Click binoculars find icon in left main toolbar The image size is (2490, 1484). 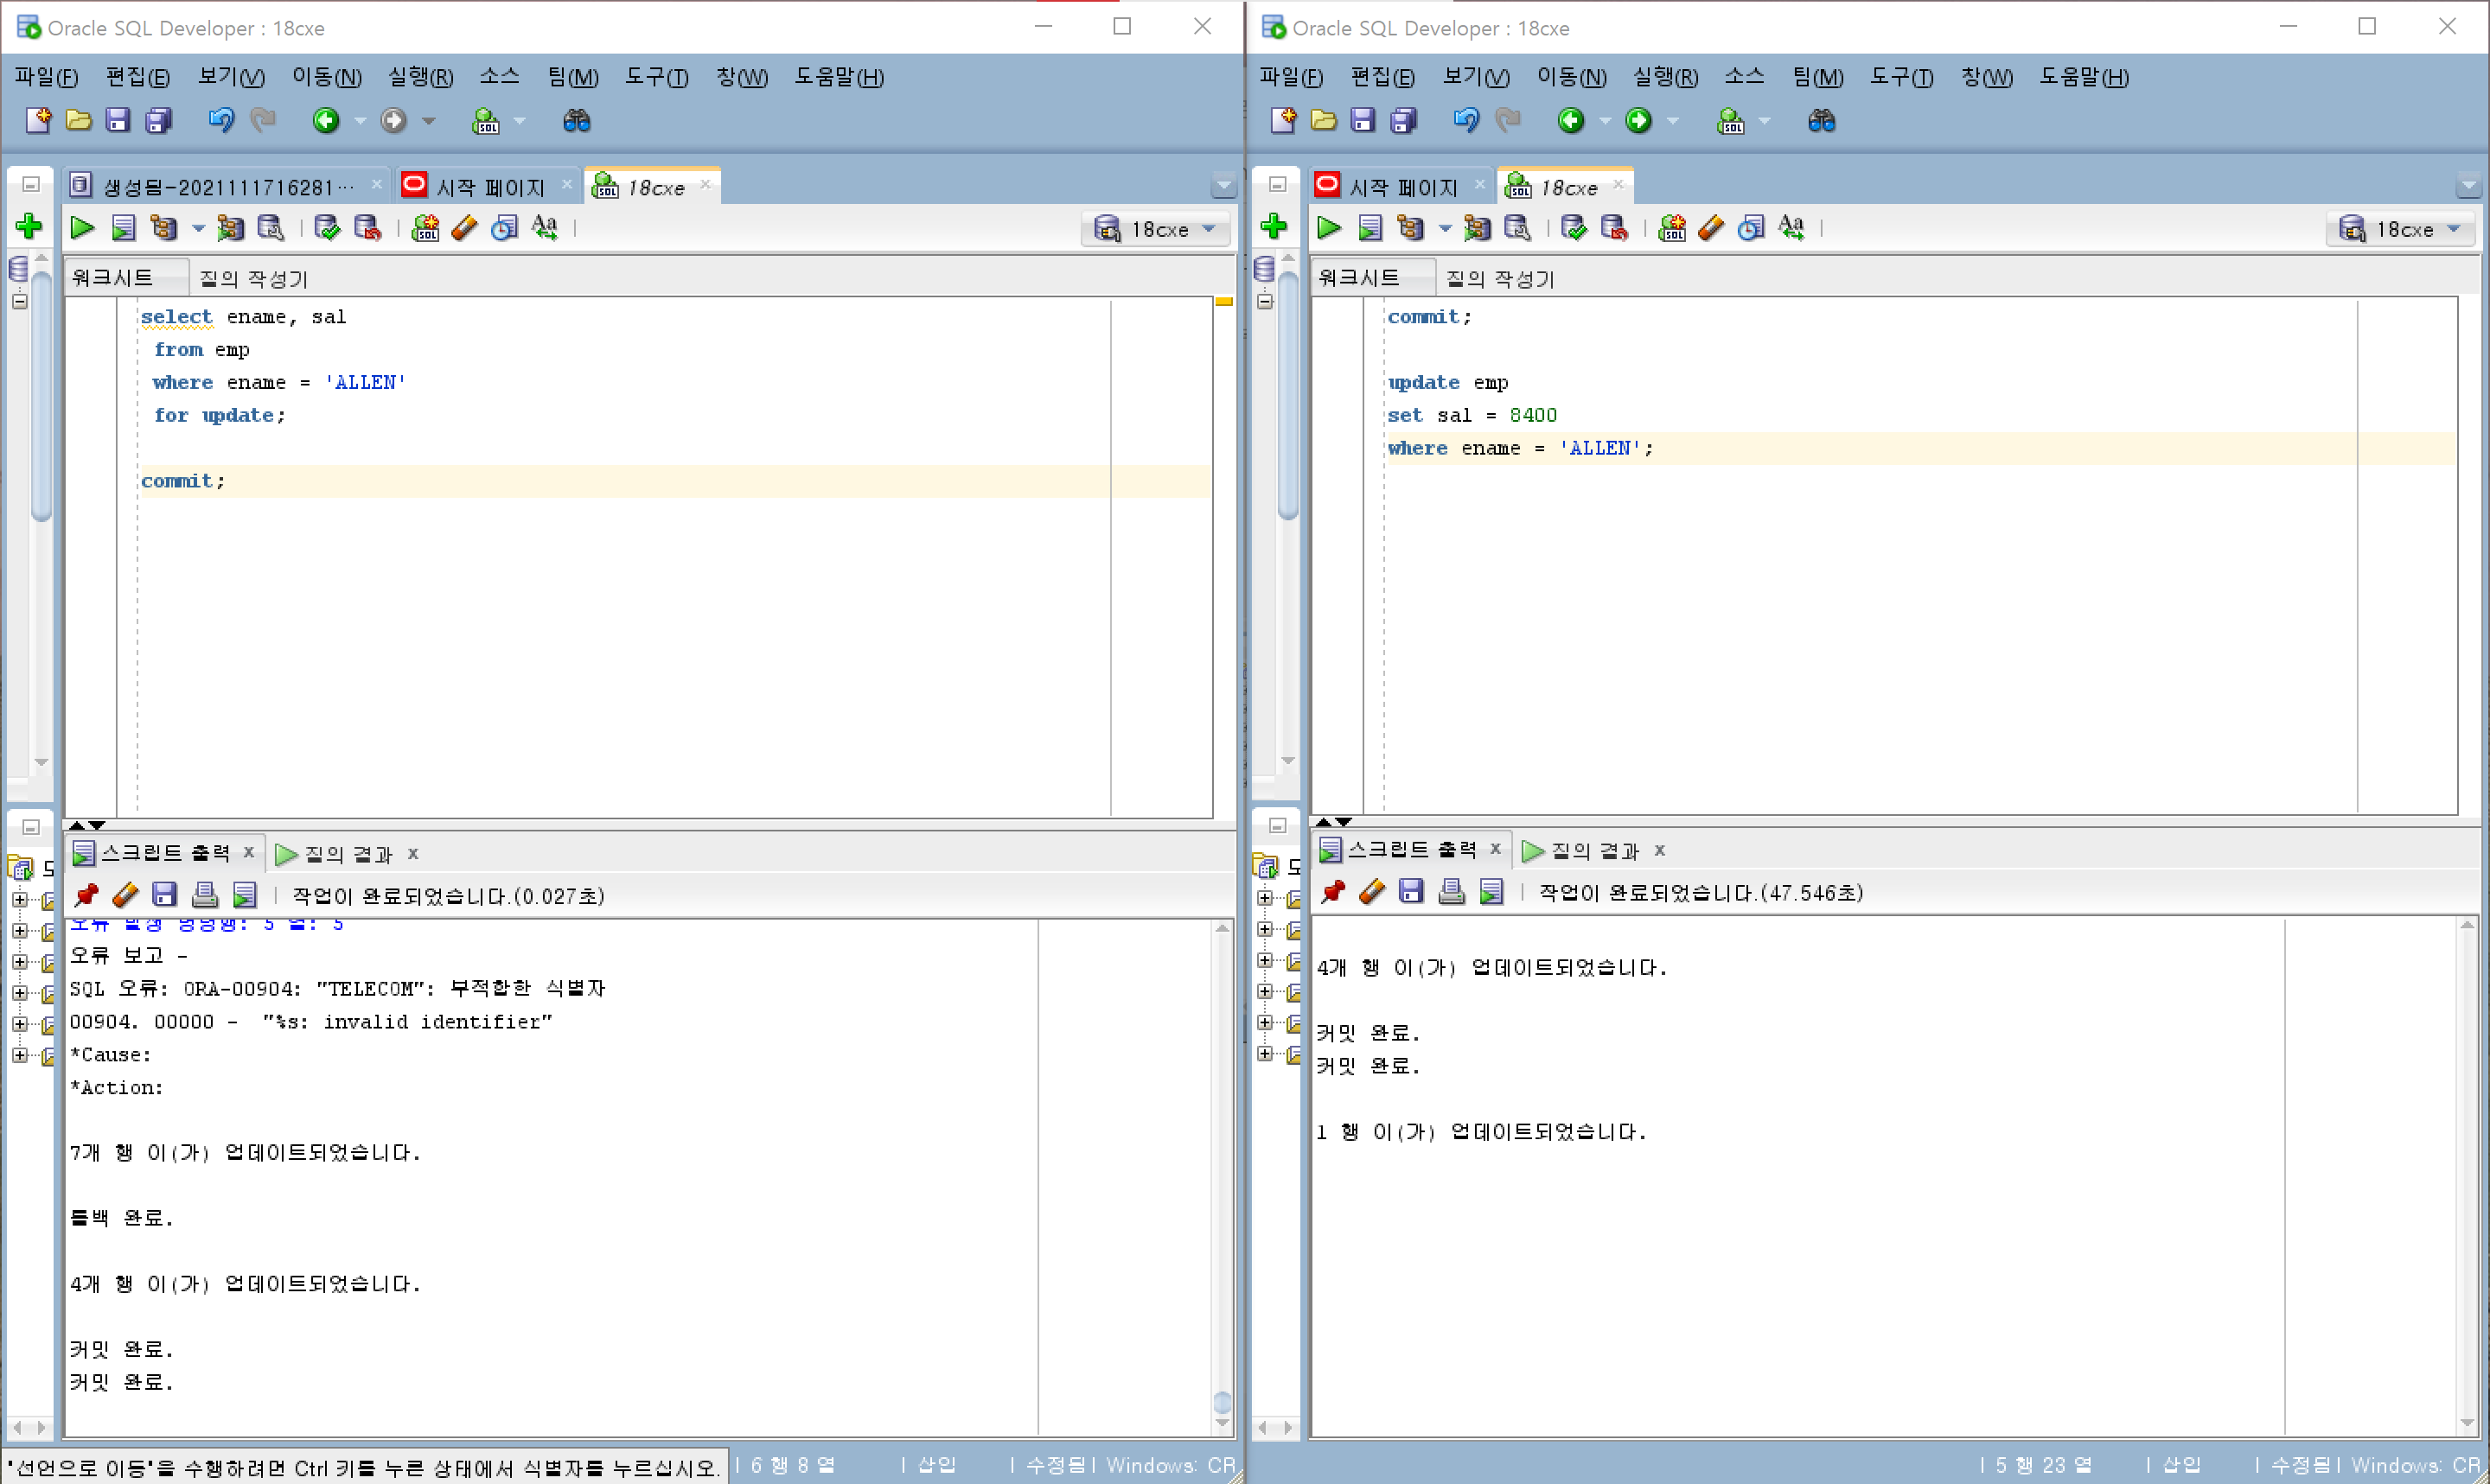(576, 121)
